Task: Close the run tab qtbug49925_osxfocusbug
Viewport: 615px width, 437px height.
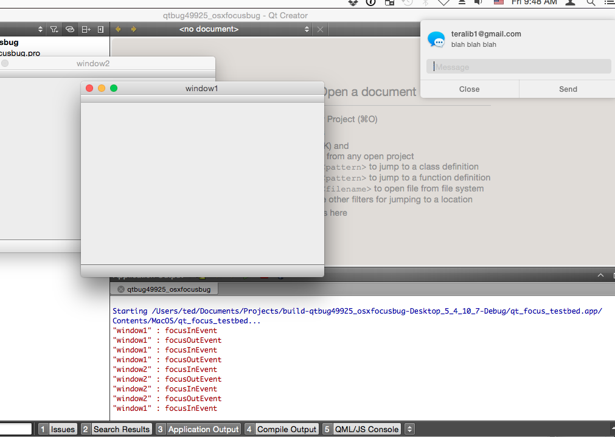Action: coord(120,289)
